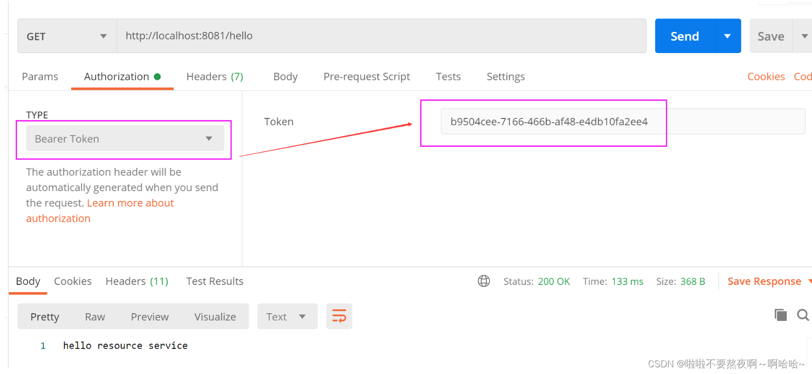Open the Settings tab
Viewport: 812px width, 374px height.
[506, 77]
